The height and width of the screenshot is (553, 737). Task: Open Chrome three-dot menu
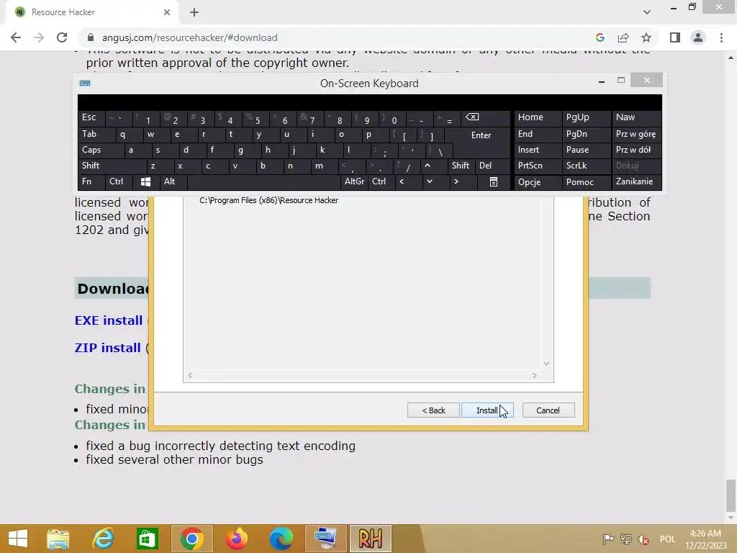click(x=721, y=37)
